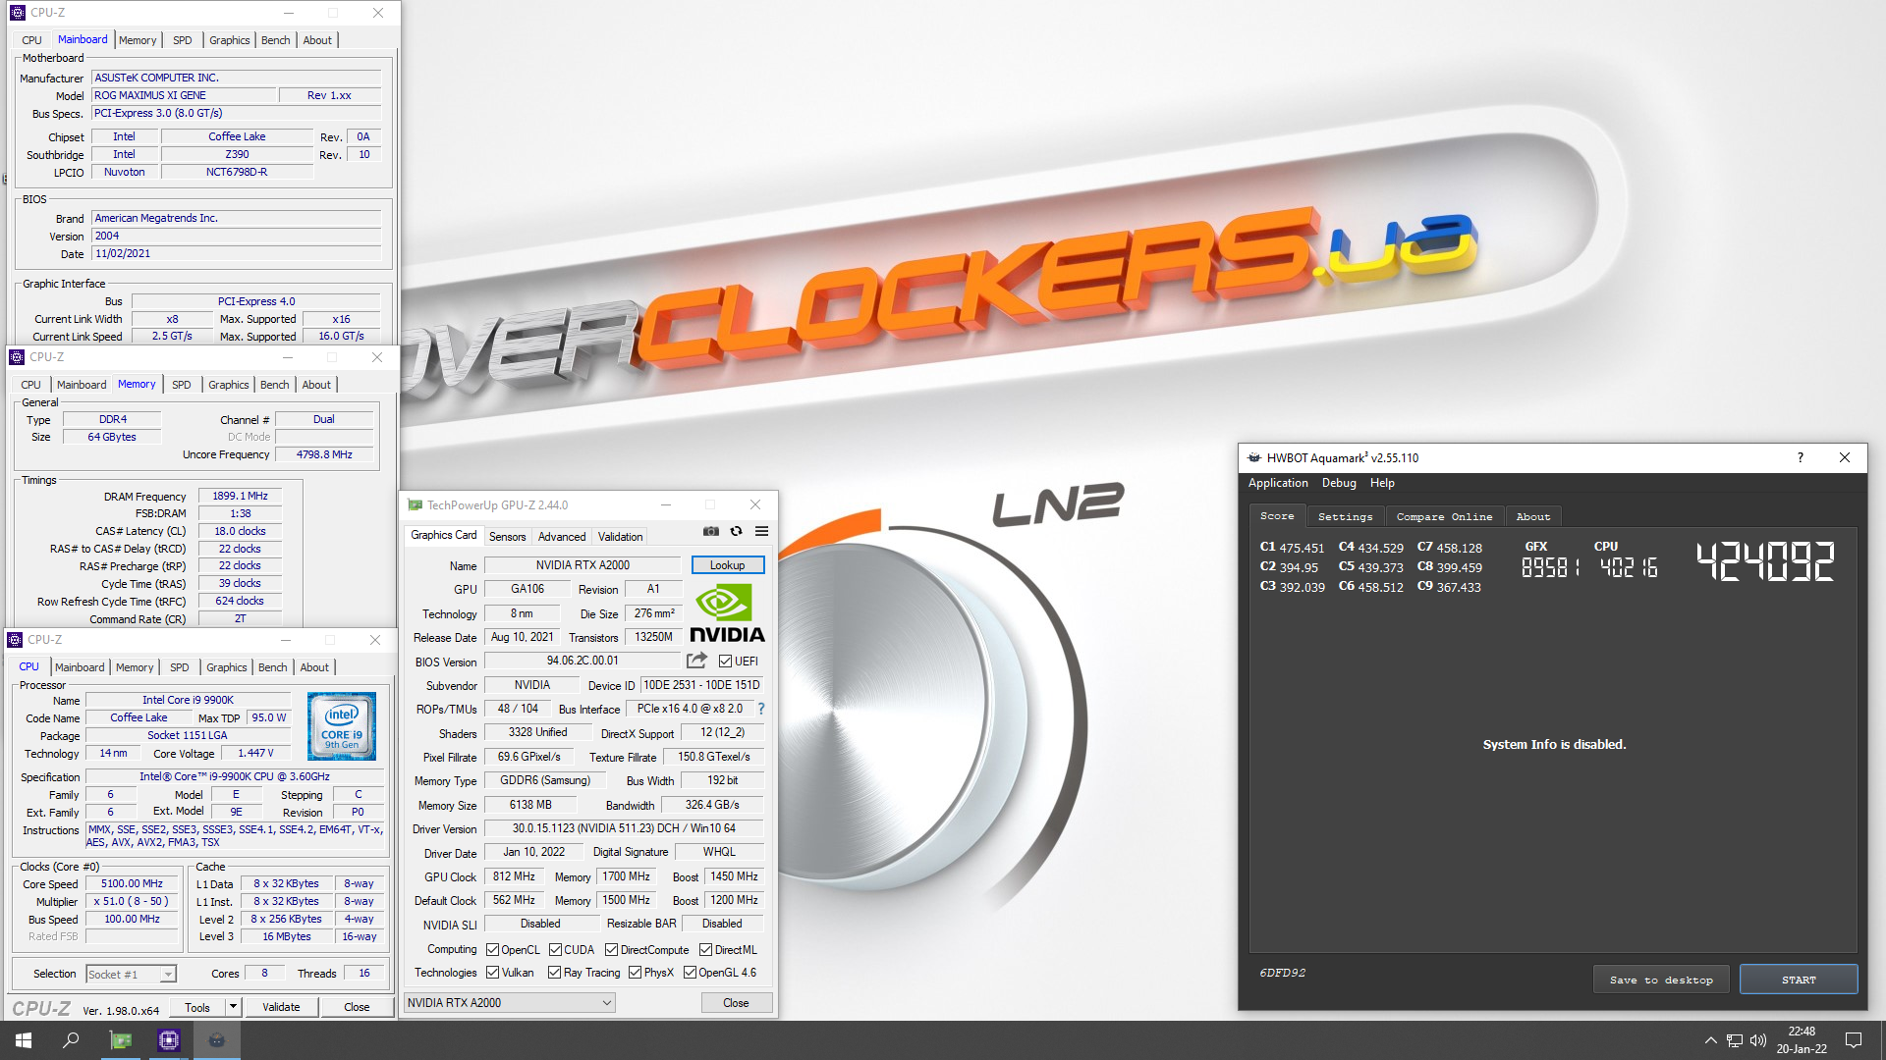1886x1060 pixels.
Task: Take a GPU-Z screenshot with camera icon
Action: coord(711,531)
